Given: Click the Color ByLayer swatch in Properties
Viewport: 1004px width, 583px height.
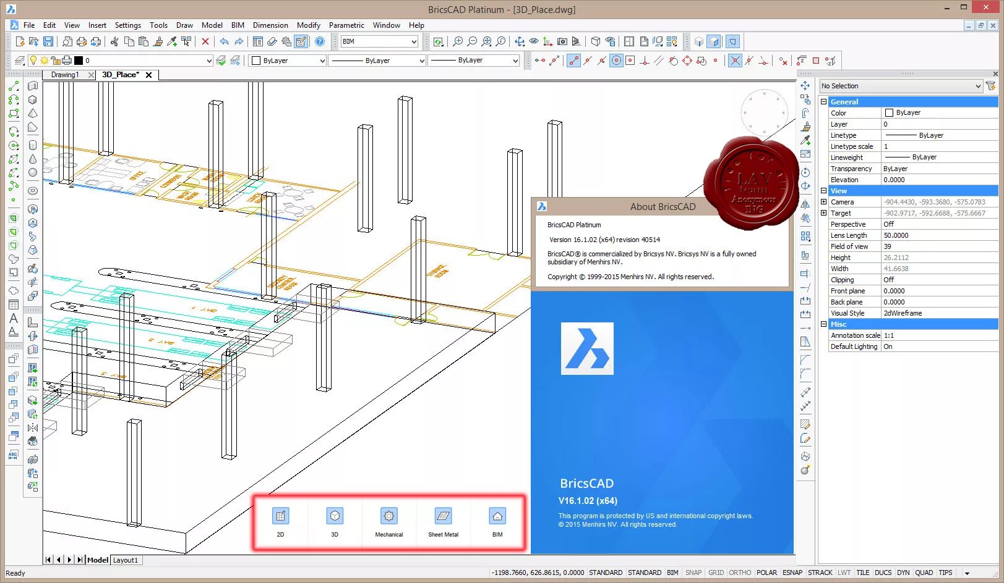Looking at the screenshot, I should tap(889, 112).
